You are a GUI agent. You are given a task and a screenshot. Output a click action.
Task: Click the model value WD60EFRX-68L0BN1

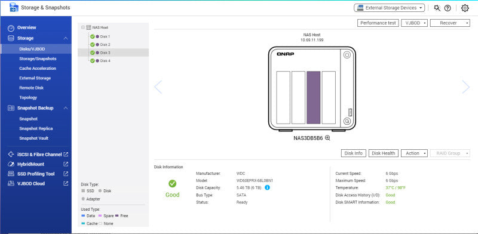point(255,180)
